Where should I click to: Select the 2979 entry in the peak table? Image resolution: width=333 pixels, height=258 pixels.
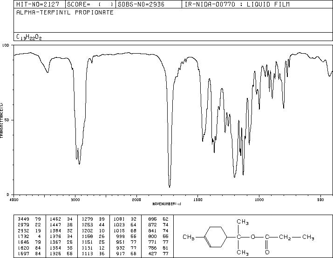tap(24, 224)
